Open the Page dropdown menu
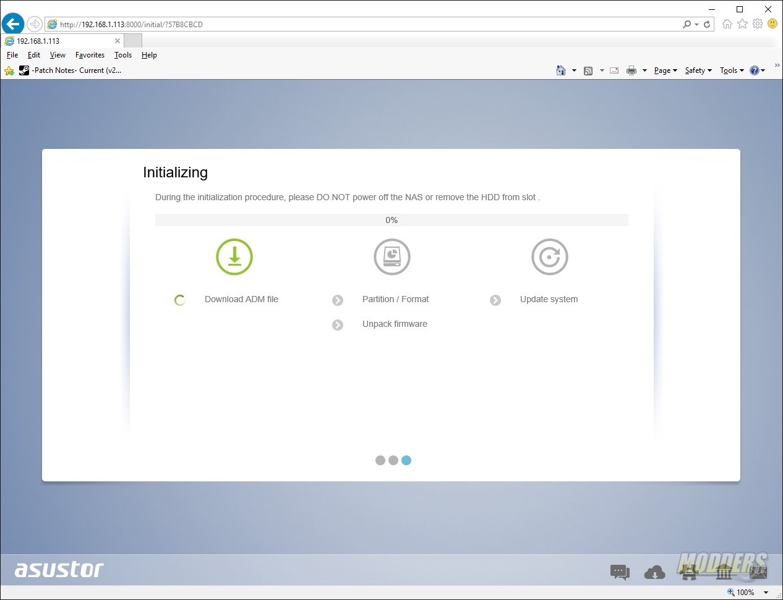Screen dimensions: 783x600 point(665,70)
